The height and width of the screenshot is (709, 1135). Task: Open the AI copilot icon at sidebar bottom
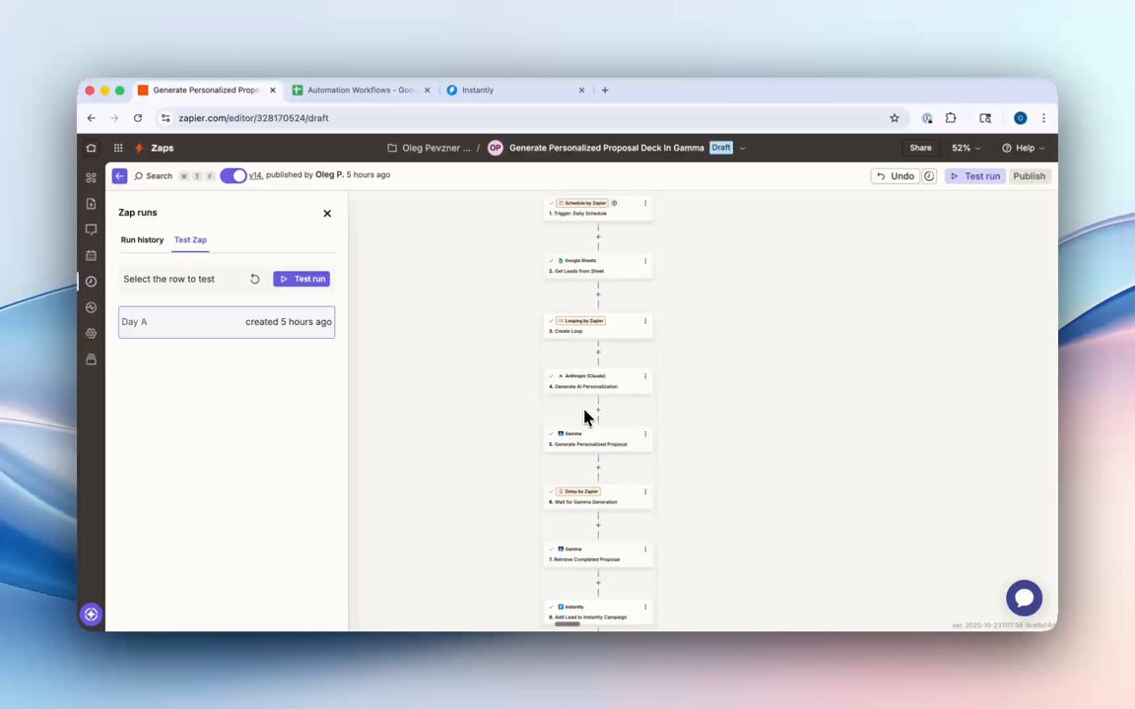click(x=92, y=614)
